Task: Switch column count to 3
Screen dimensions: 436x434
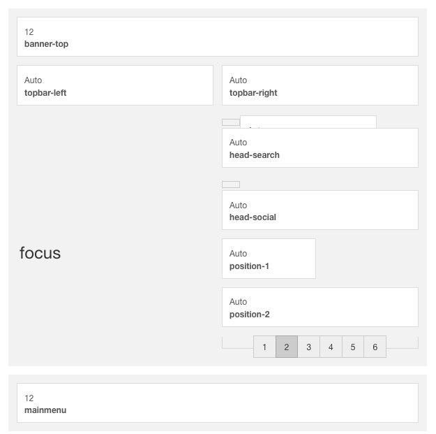Action: pyautogui.click(x=308, y=347)
